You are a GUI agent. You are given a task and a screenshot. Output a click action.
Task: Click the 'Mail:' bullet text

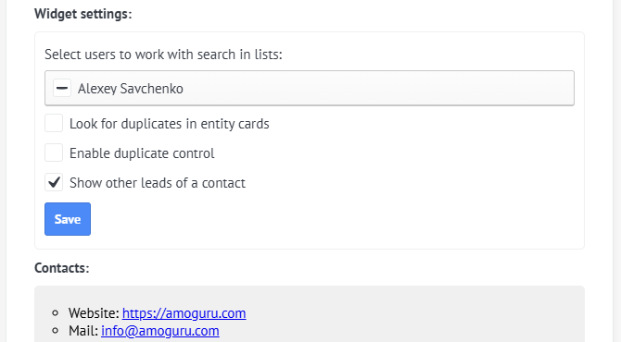[83, 331]
